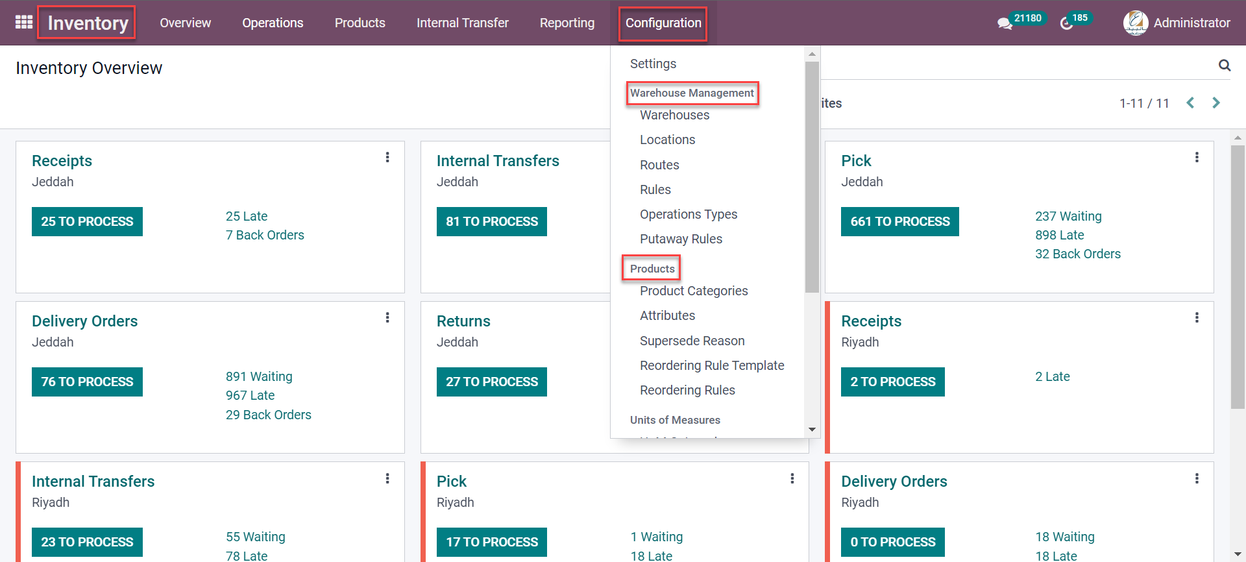Click the pager text 1-11 / 11
This screenshot has height=562, width=1246.
coord(1144,103)
